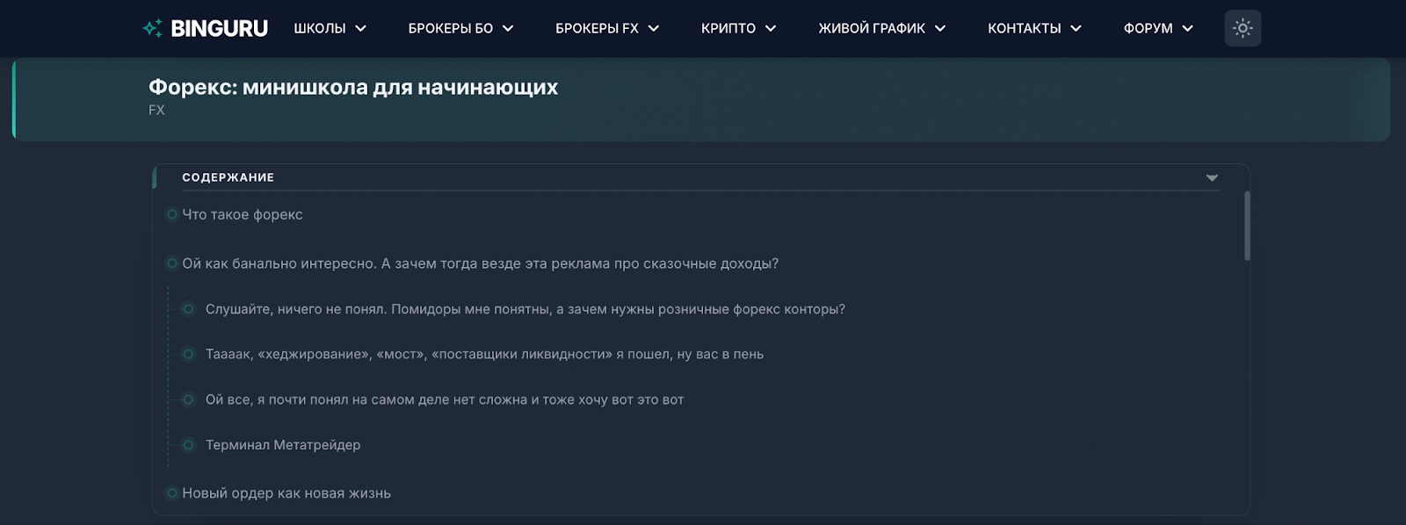Click the BINGURU sparkle logo icon

click(152, 28)
